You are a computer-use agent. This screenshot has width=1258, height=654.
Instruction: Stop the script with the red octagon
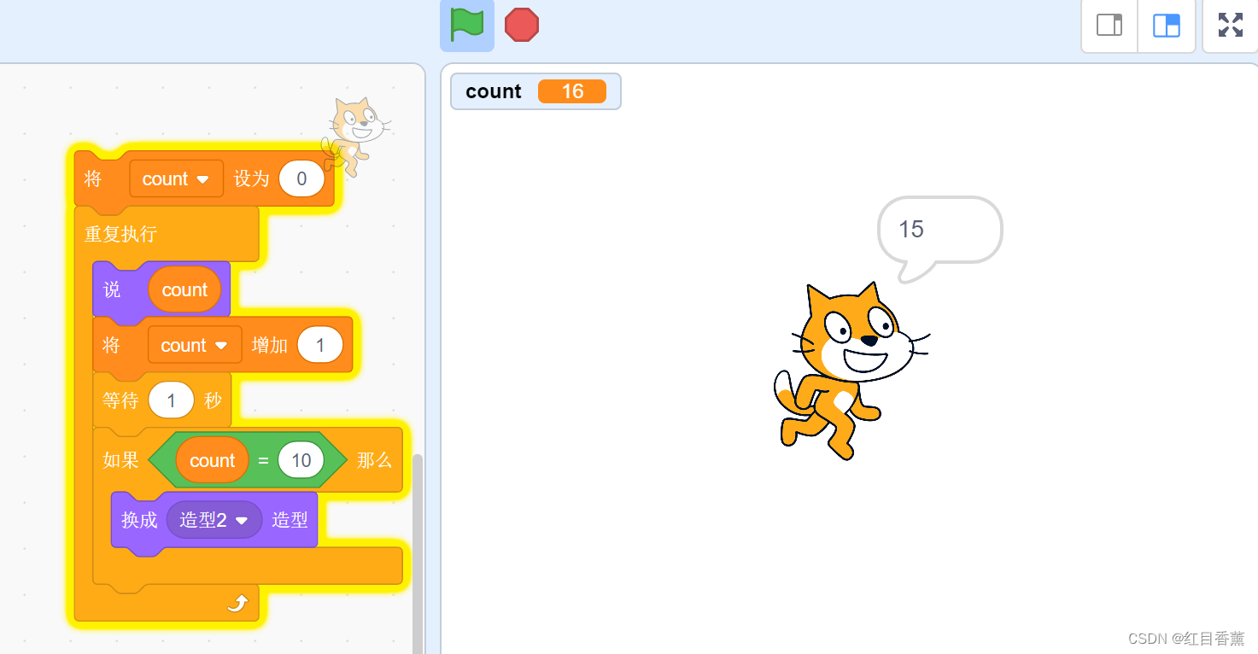[x=522, y=25]
